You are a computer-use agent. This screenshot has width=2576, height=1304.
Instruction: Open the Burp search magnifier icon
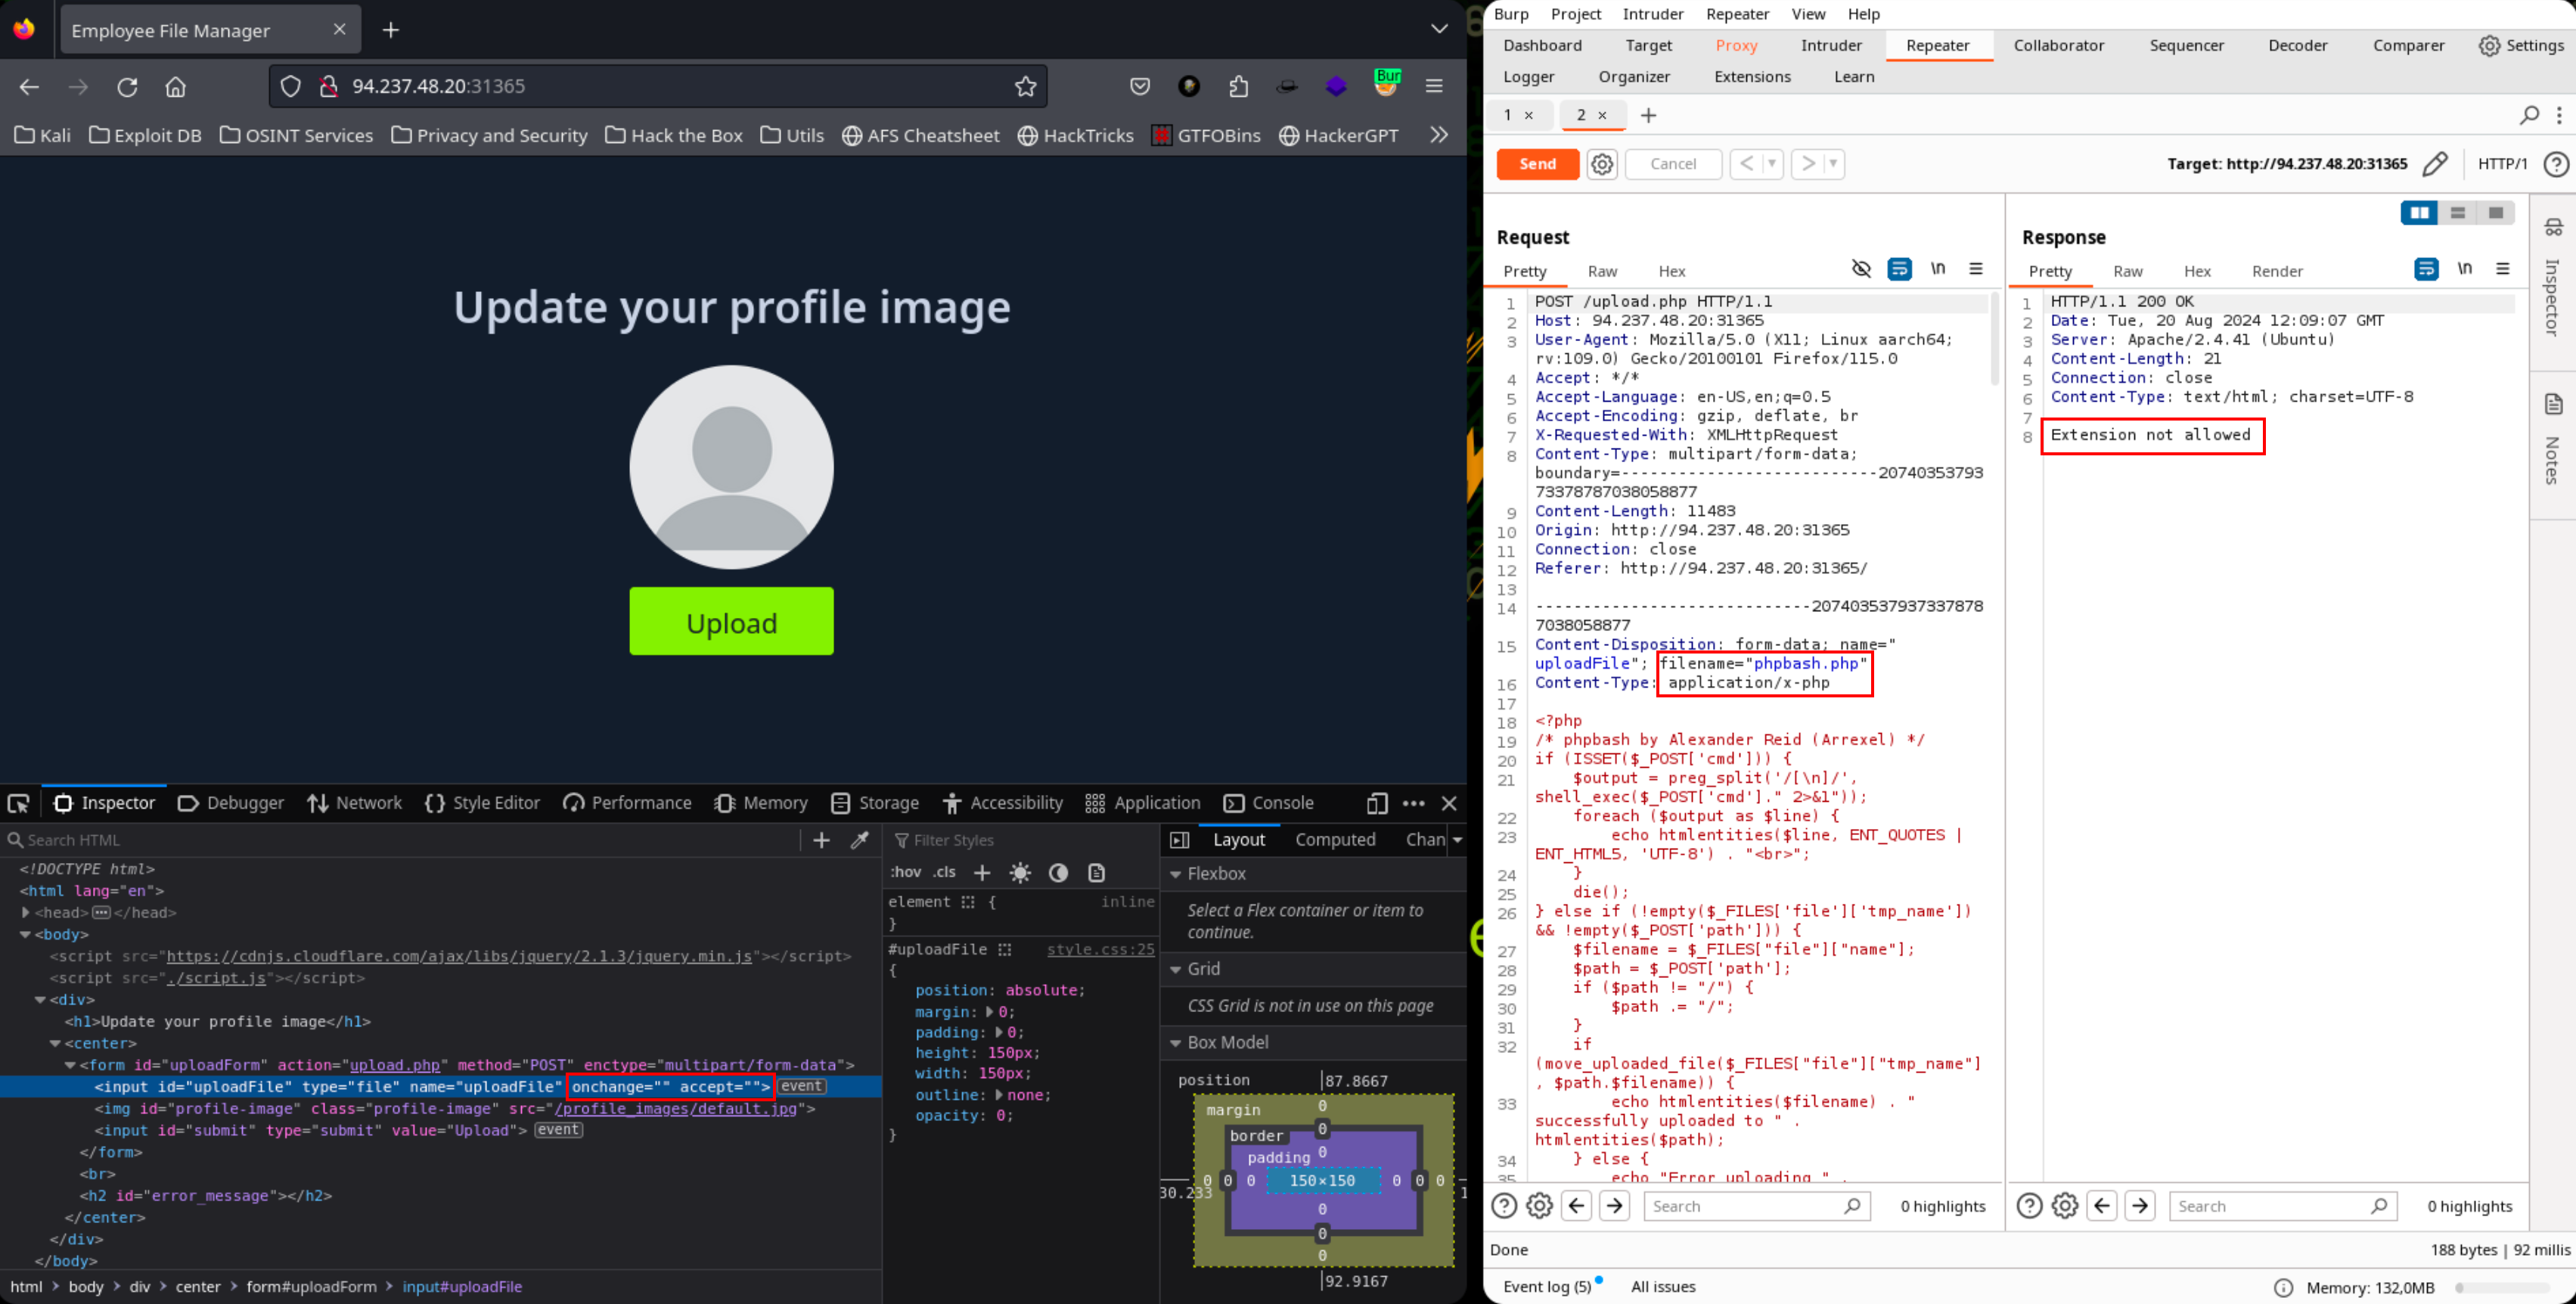[2528, 115]
